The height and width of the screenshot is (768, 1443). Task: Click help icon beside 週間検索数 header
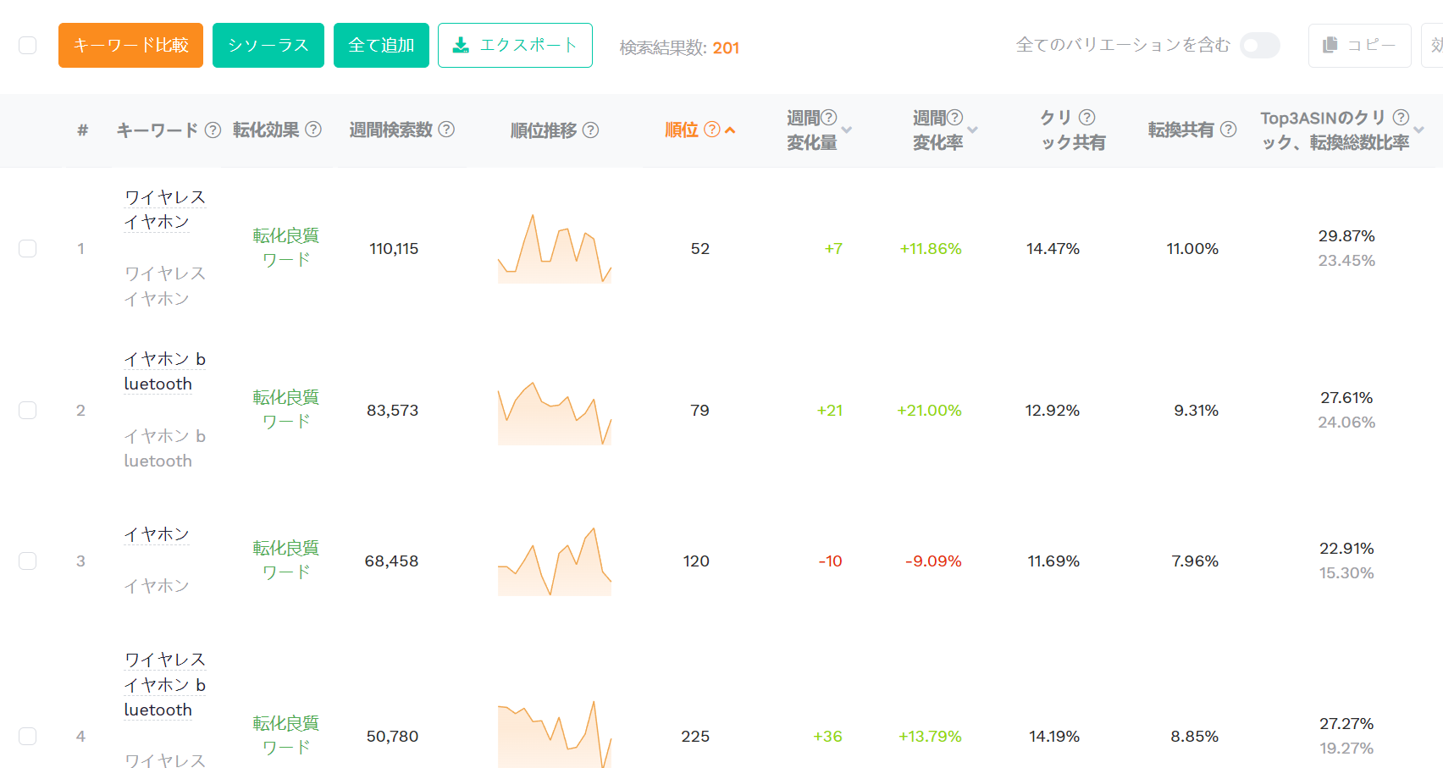[446, 130]
